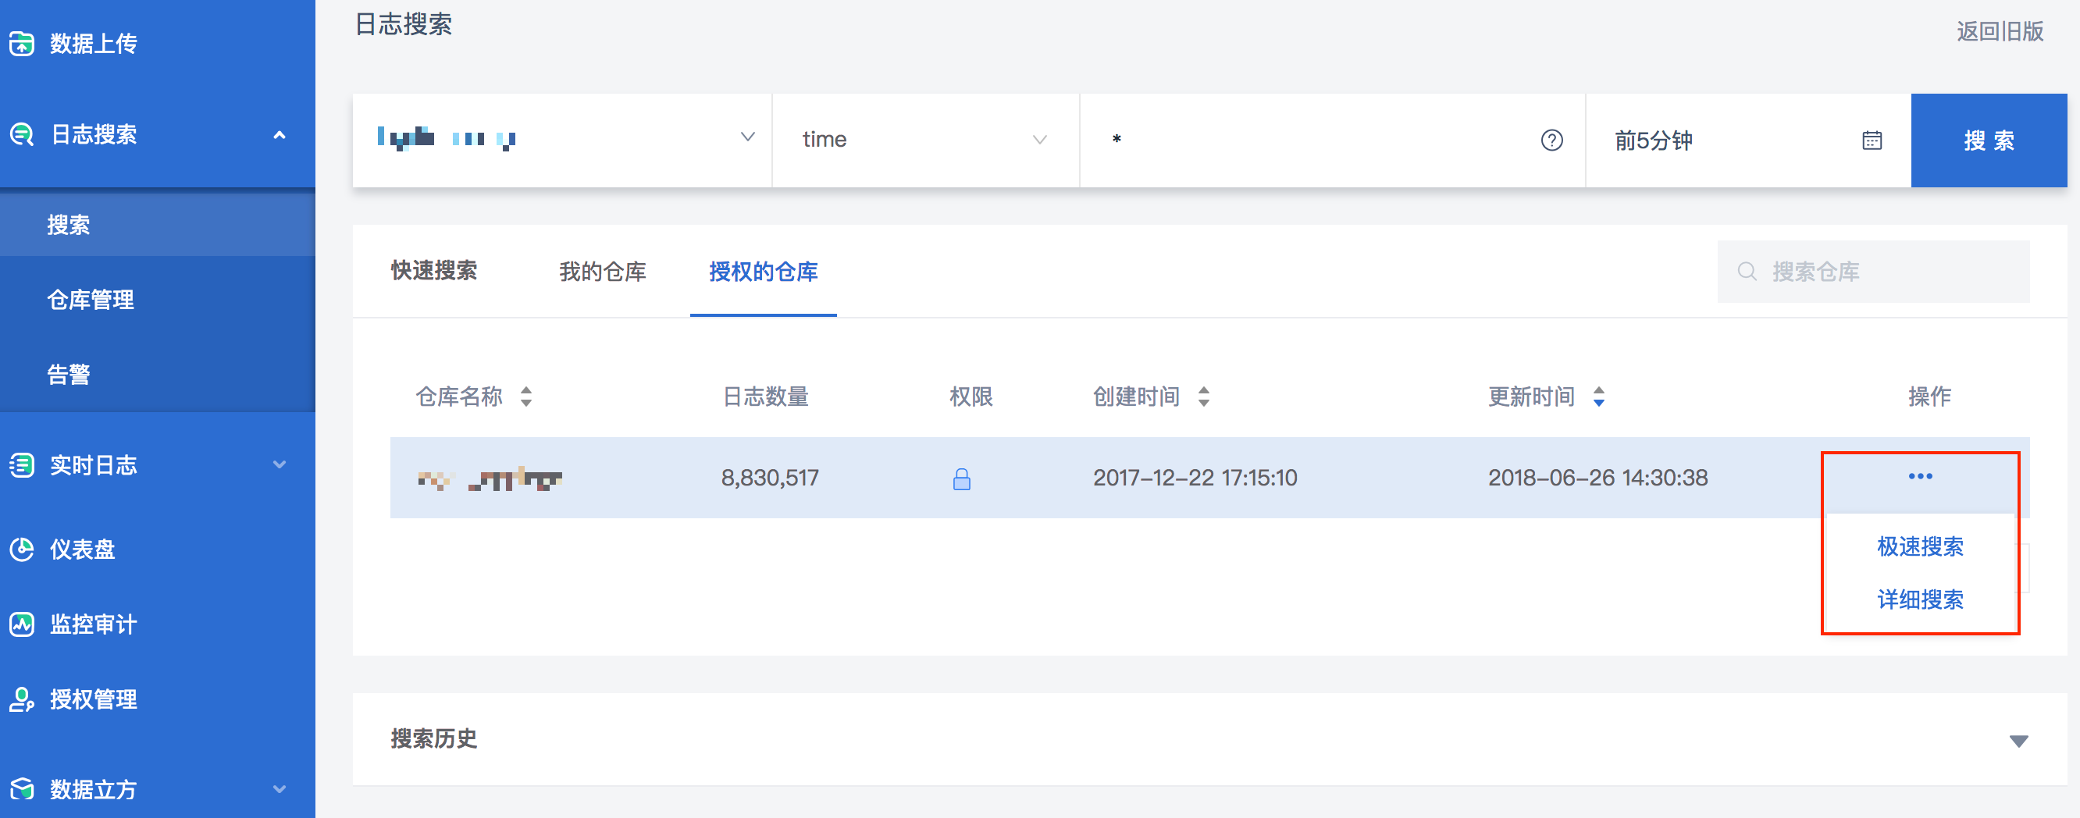Click the 实时日志 sidebar icon
Screen dimensions: 2080x818
(x=22, y=465)
